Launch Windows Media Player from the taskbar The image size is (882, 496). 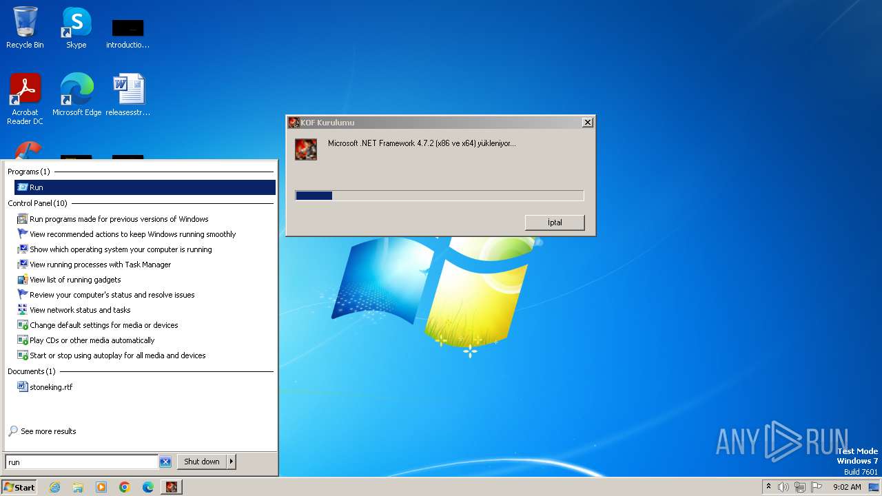(x=101, y=487)
